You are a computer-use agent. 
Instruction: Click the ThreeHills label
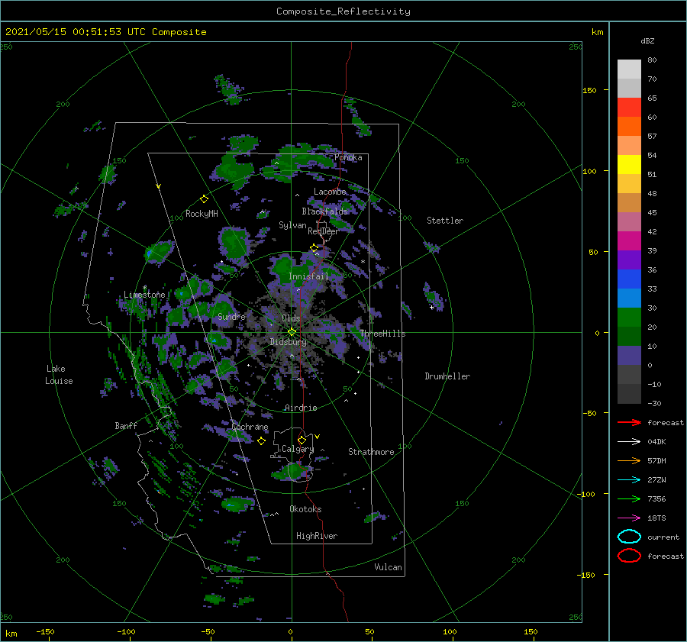coord(383,334)
